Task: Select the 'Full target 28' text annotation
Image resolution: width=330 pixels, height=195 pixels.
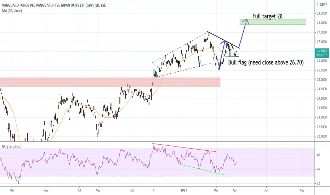Action: click(x=267, y=16)
